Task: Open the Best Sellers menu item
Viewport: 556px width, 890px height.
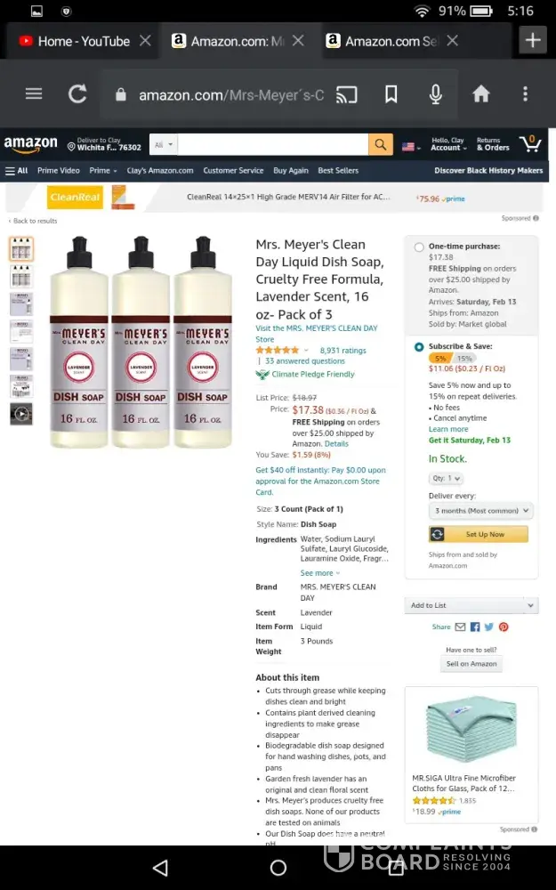Action: pyautogui.click(x=338, y=170)
